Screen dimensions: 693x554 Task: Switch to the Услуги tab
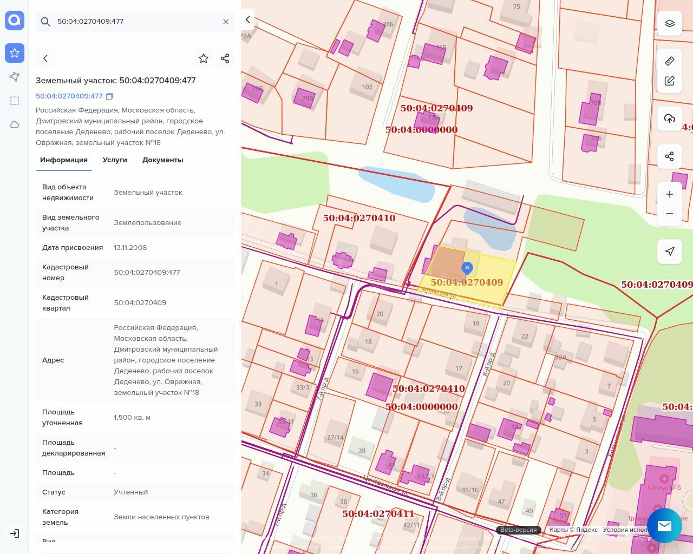(115, 160)
